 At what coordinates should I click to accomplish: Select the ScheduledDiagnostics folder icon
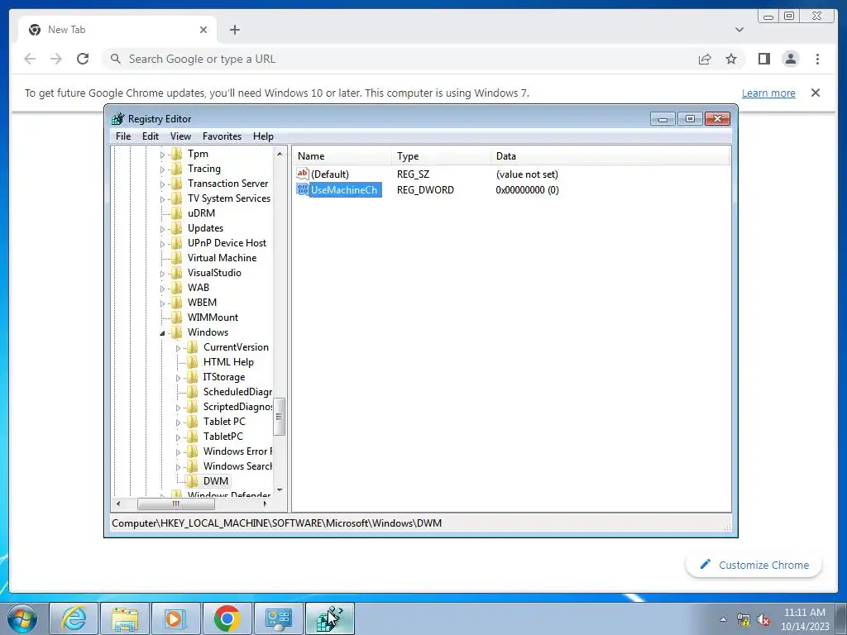(x=192, y=391)
